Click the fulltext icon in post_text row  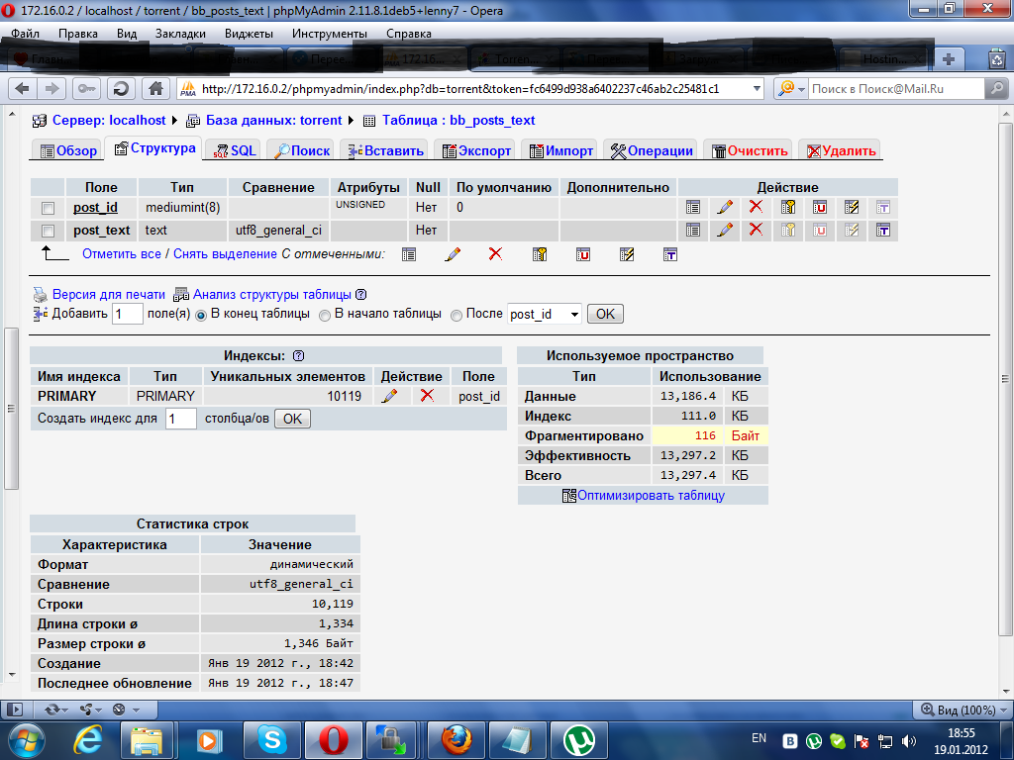(883, 230)
